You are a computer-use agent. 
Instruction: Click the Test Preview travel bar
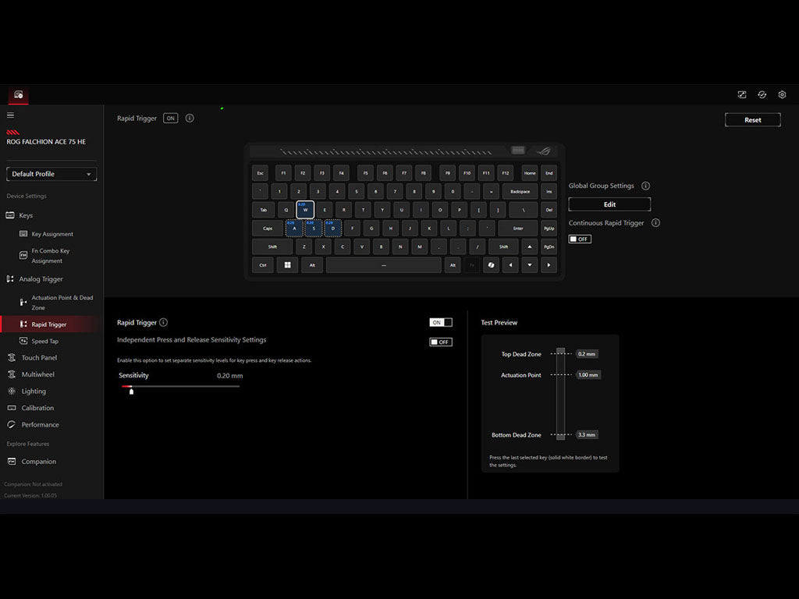tap(560, 394)
